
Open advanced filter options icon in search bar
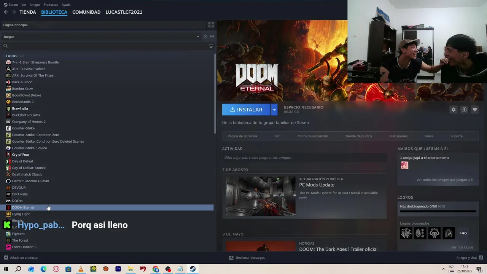211,46
